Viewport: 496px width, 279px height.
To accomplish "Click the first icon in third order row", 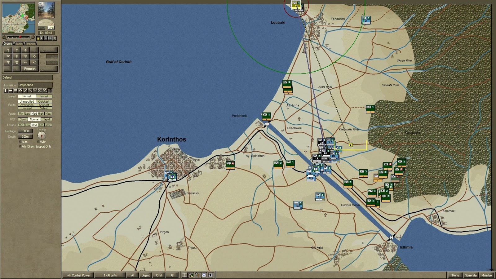I will (x=8, y=63).
